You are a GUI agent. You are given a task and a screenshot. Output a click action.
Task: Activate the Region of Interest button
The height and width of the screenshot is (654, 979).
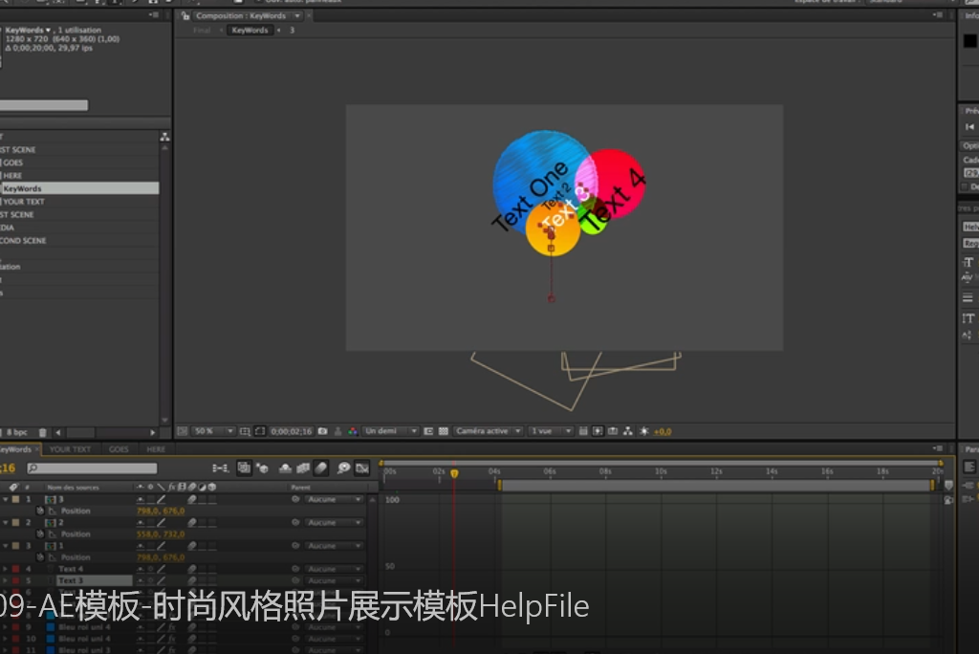point(428,431)
